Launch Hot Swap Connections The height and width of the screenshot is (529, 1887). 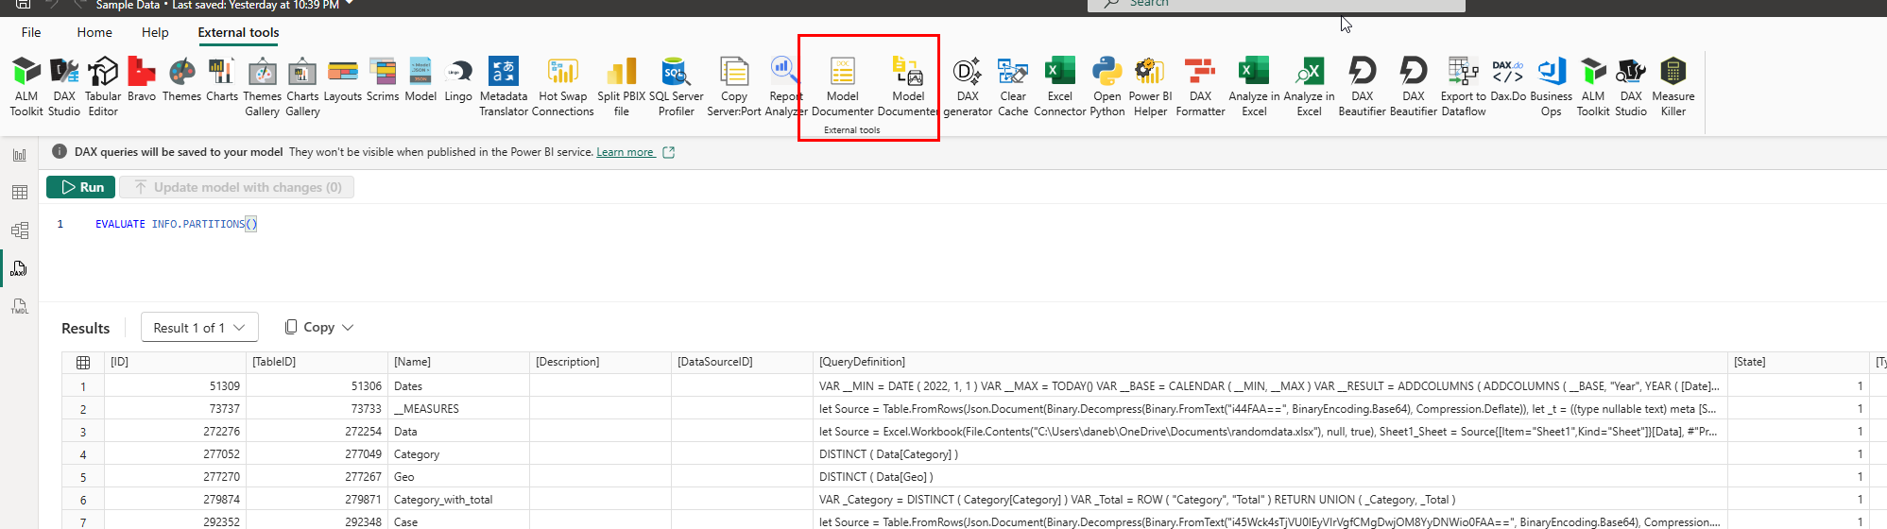pos(563,86)
